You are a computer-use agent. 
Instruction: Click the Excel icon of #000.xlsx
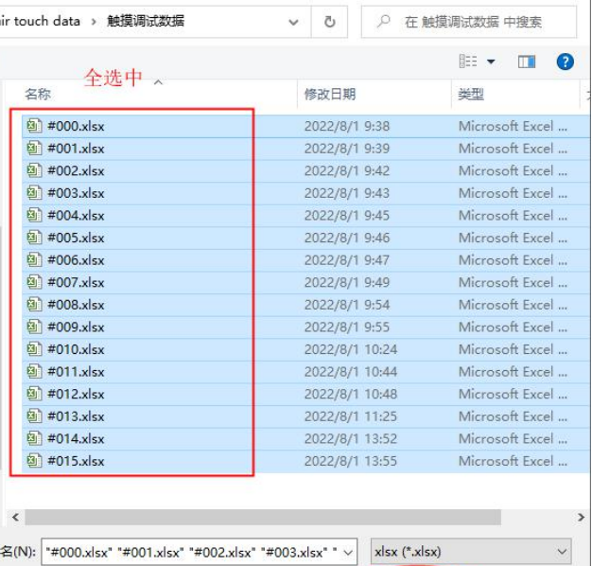click(34, 126)
